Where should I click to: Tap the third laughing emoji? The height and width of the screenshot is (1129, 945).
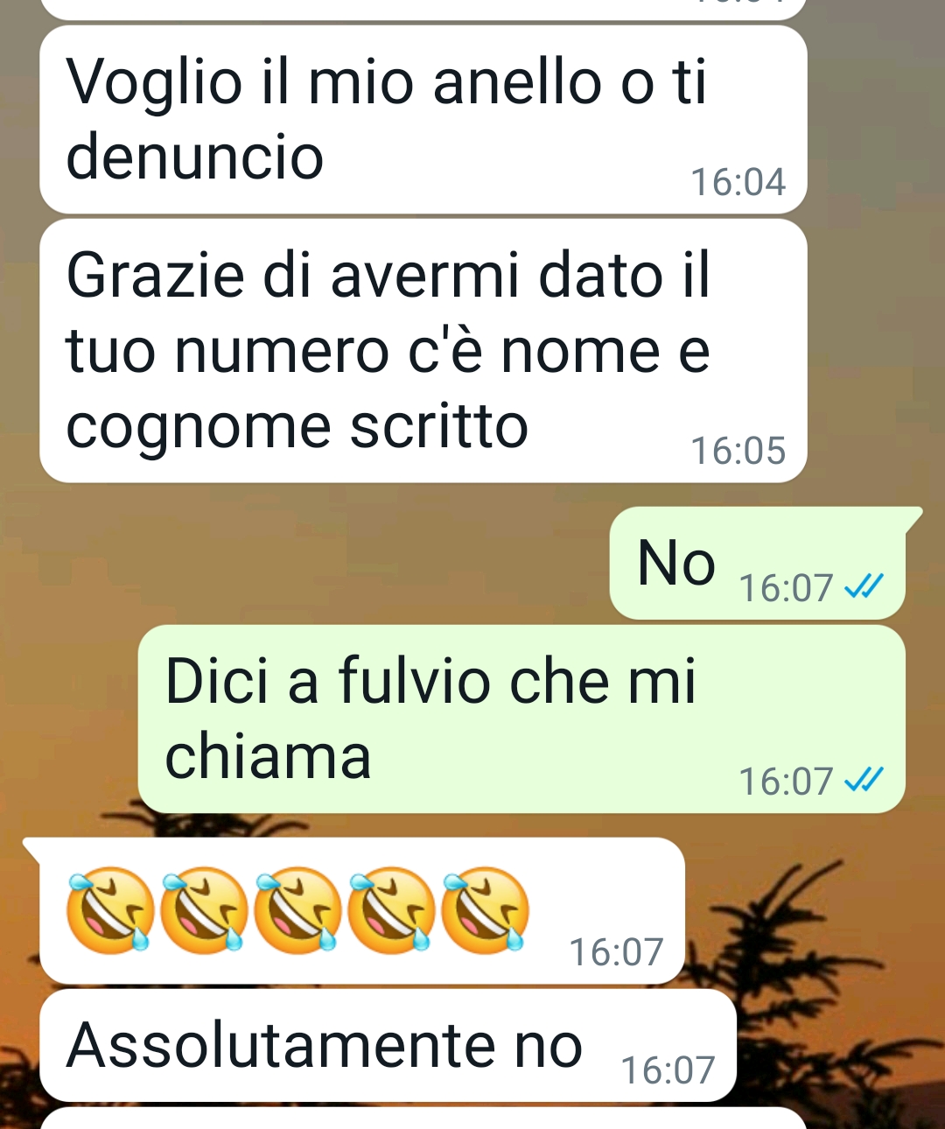pos(297,909)
